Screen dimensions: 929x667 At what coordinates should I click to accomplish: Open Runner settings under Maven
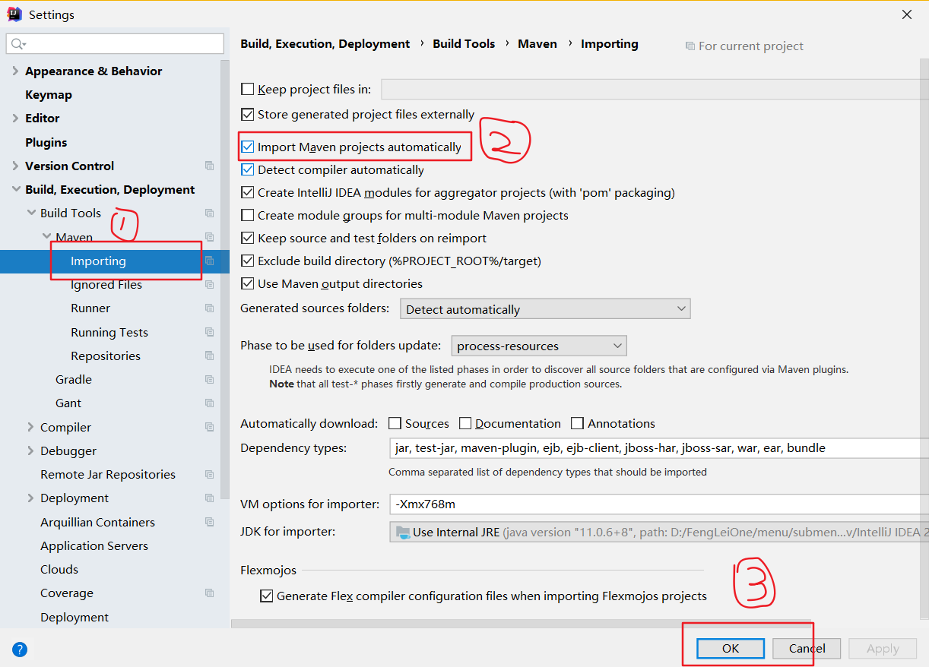(x=90, y=308)
